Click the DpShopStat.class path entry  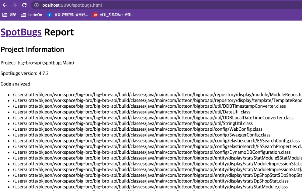click(x=151, y=181)
